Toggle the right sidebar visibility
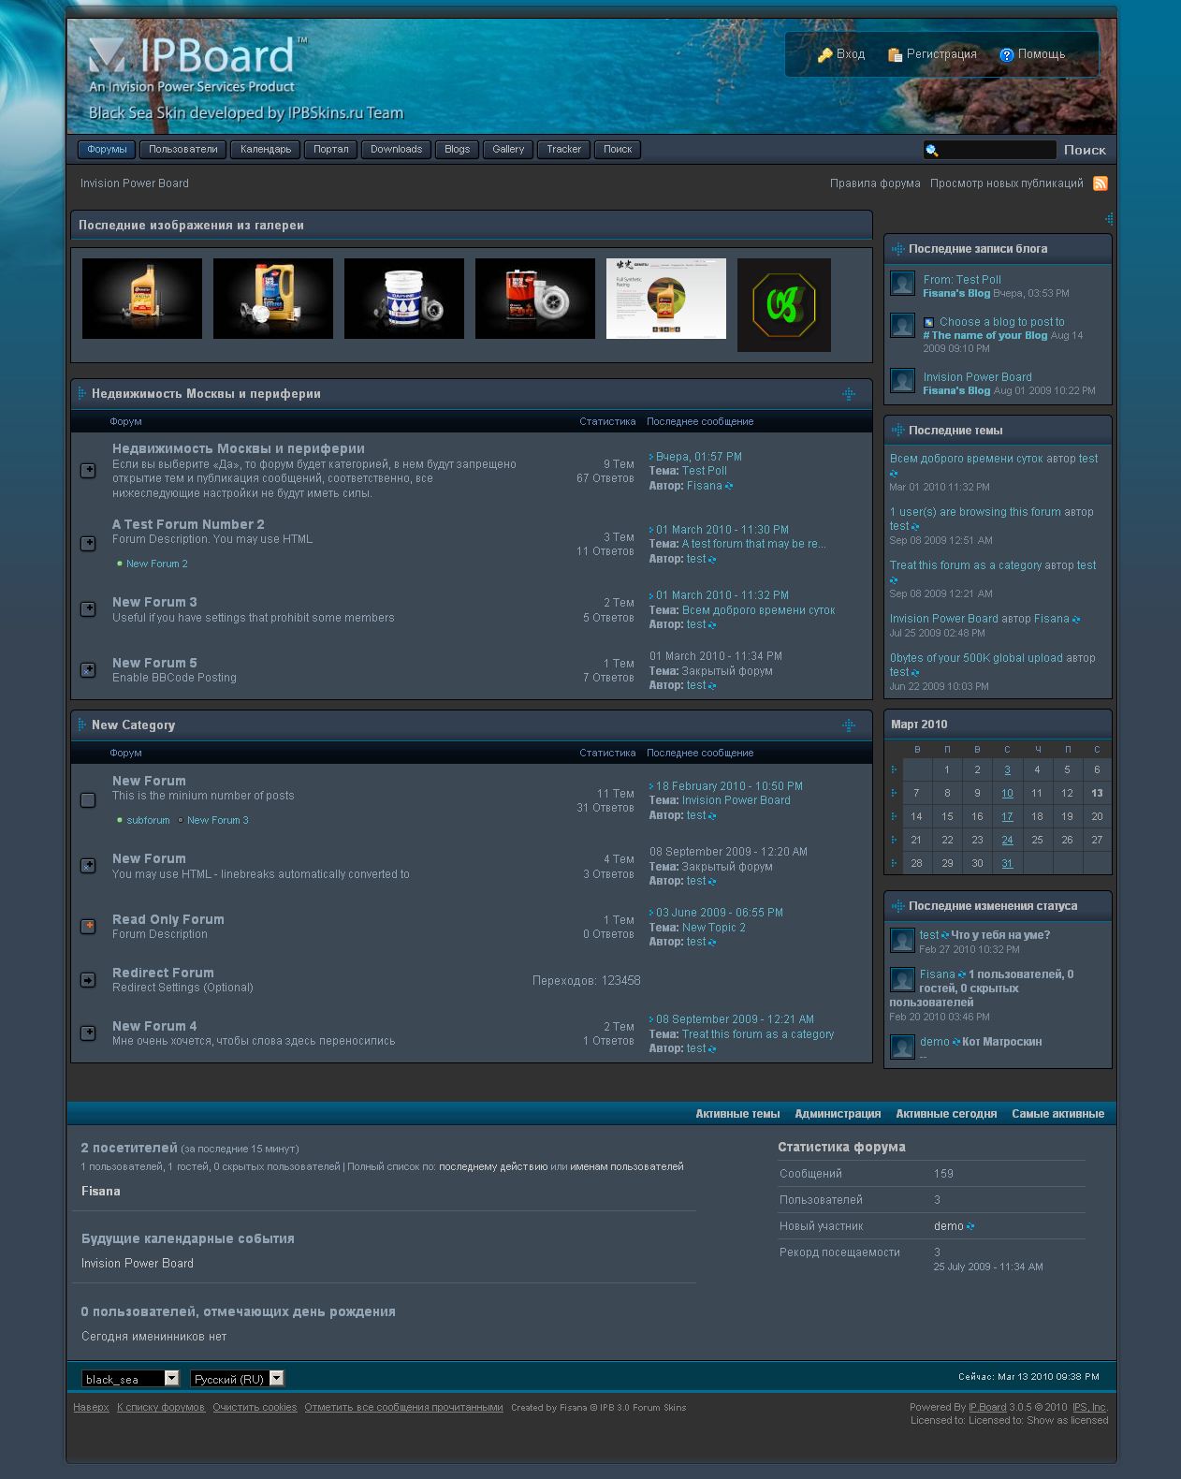1181x1479 pixels. coord(1109,219)
